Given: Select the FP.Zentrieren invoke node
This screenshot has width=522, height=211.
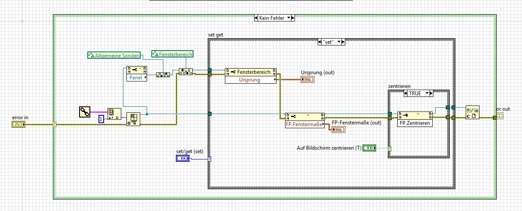Looking at the screenshot, I should (415, 119).
